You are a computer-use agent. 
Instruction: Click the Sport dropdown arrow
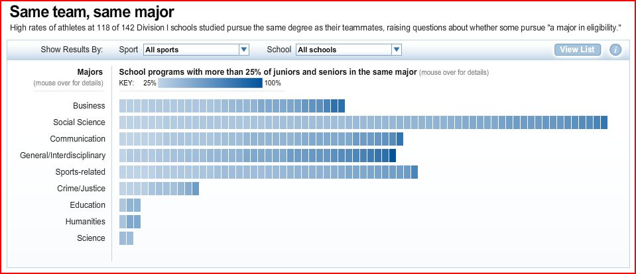[x=243, y=50]
